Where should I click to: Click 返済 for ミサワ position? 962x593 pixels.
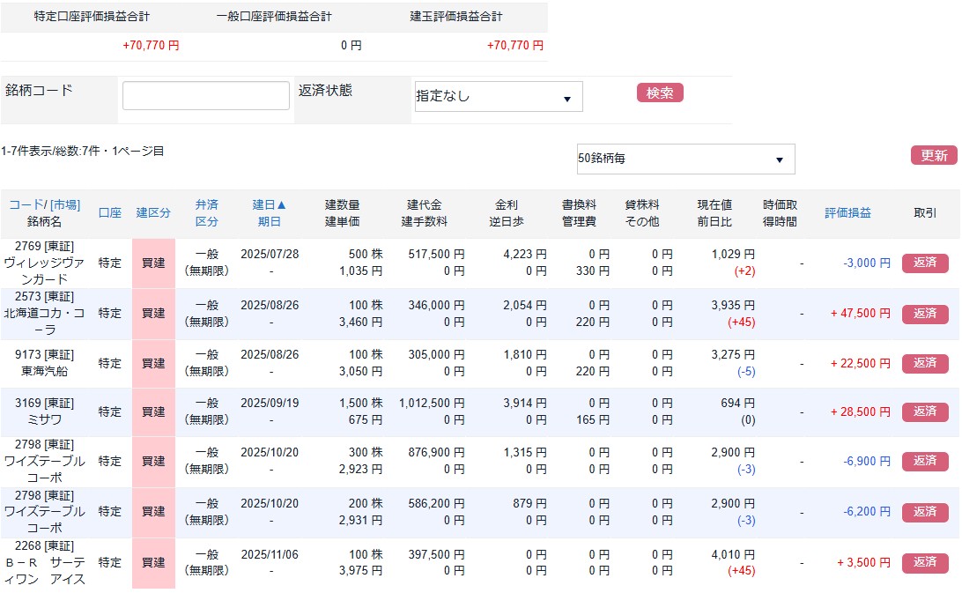click(925, 411)
